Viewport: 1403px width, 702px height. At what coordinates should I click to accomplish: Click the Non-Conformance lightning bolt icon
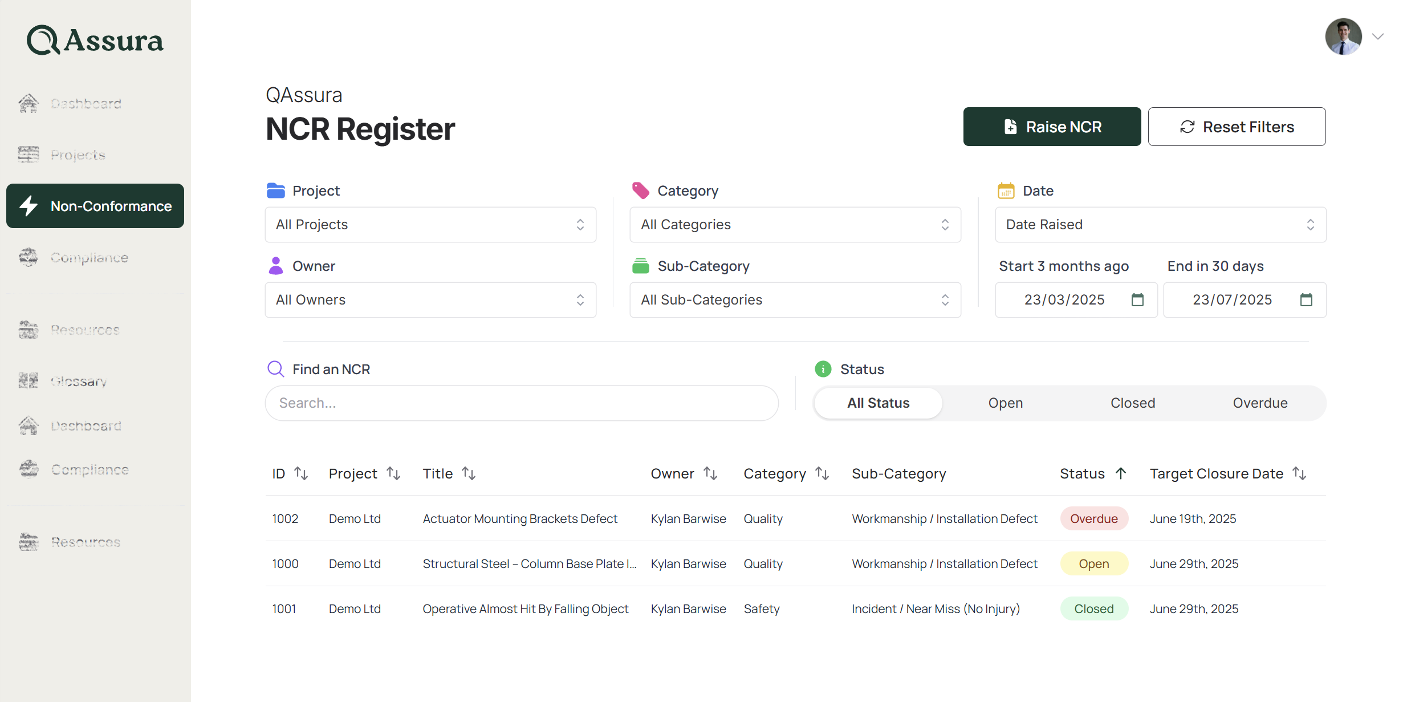pos(29,206)
